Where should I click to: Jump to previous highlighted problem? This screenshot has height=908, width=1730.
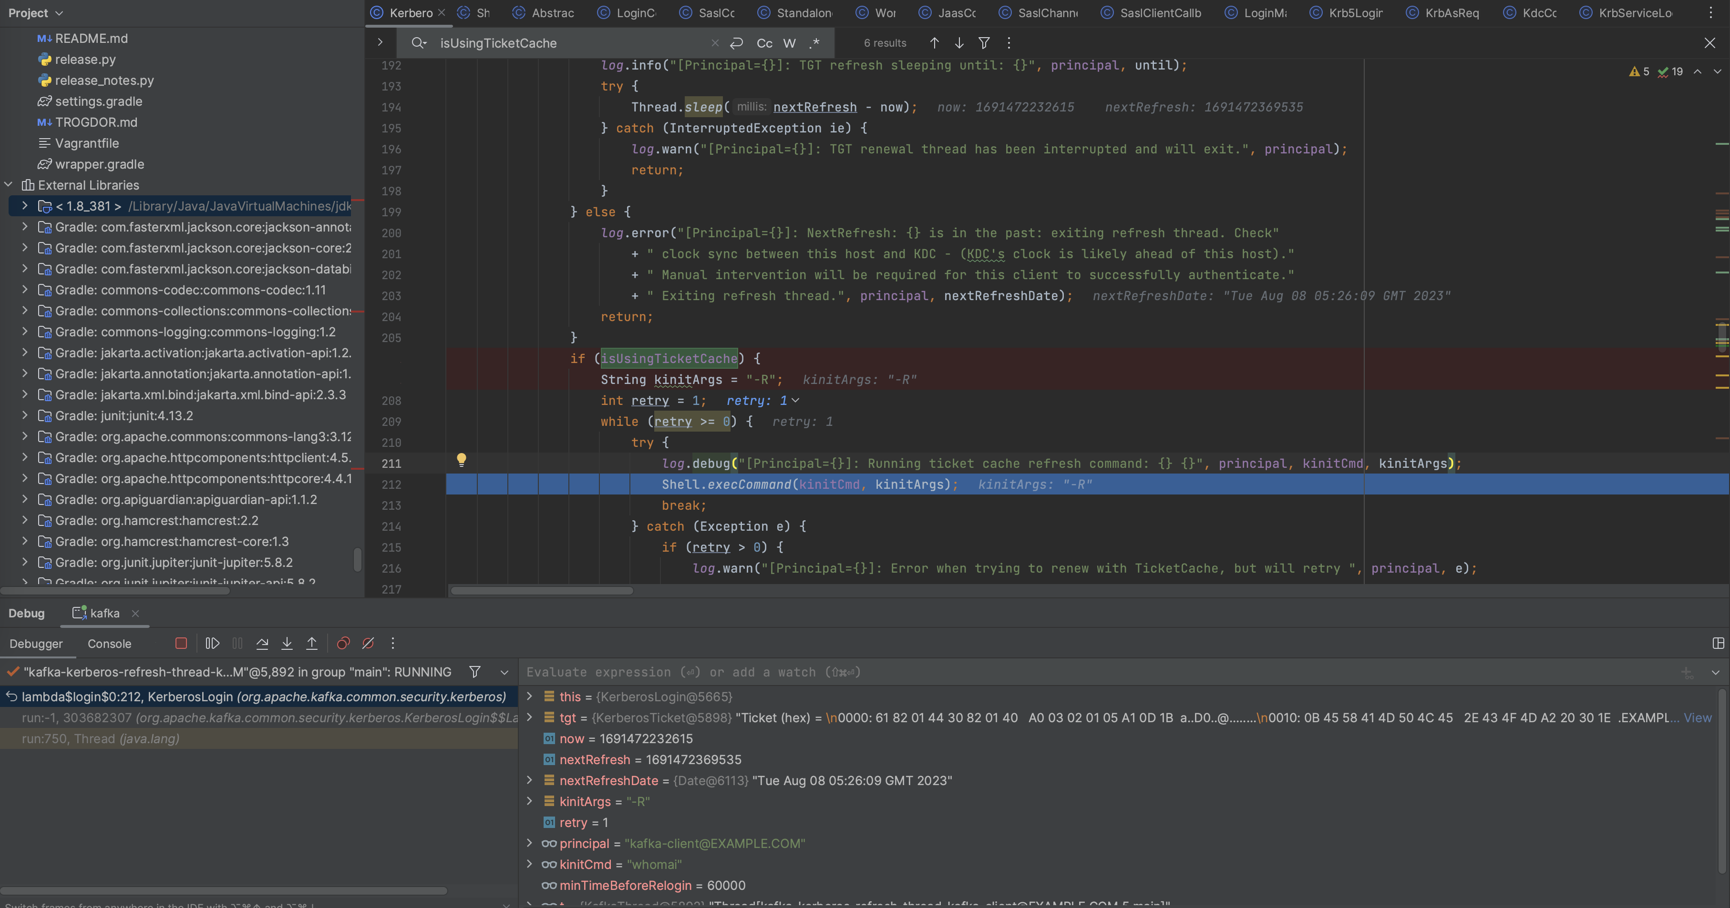pyautogui.click(x=1697, y=71)
